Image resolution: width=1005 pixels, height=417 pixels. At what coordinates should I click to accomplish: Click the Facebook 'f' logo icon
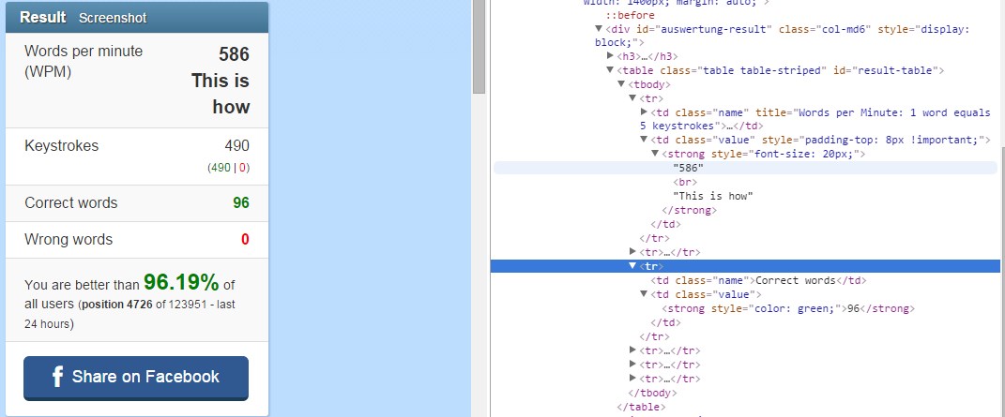pos(56,378)
